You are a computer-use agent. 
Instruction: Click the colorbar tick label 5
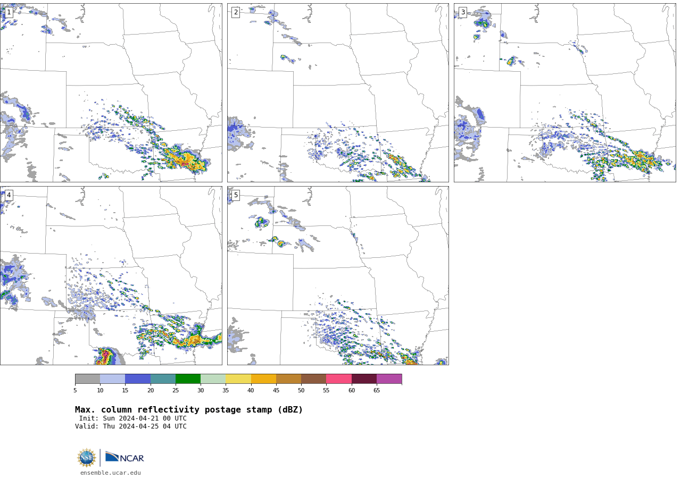click(x=75, y=391)
